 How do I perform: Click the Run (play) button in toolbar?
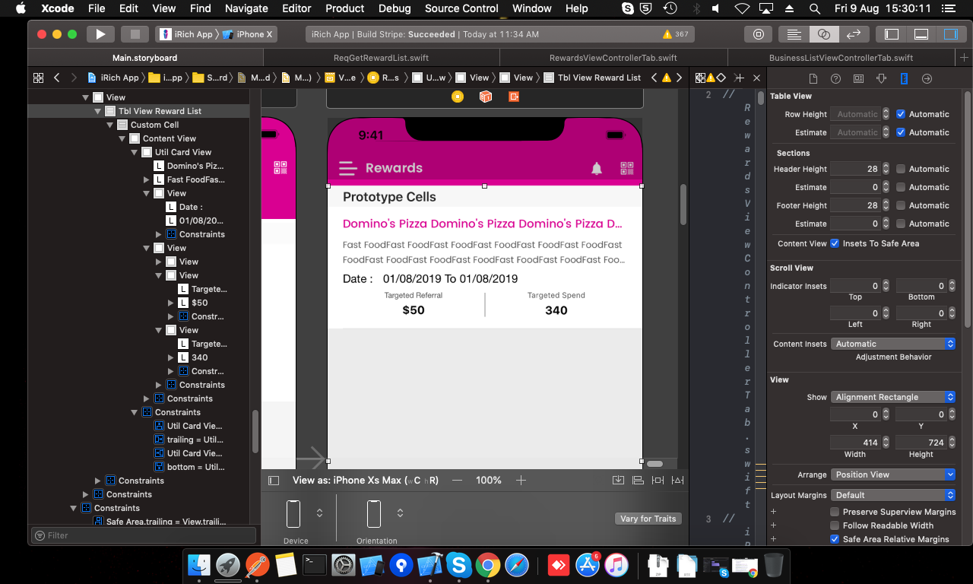(x=100, y=34)
